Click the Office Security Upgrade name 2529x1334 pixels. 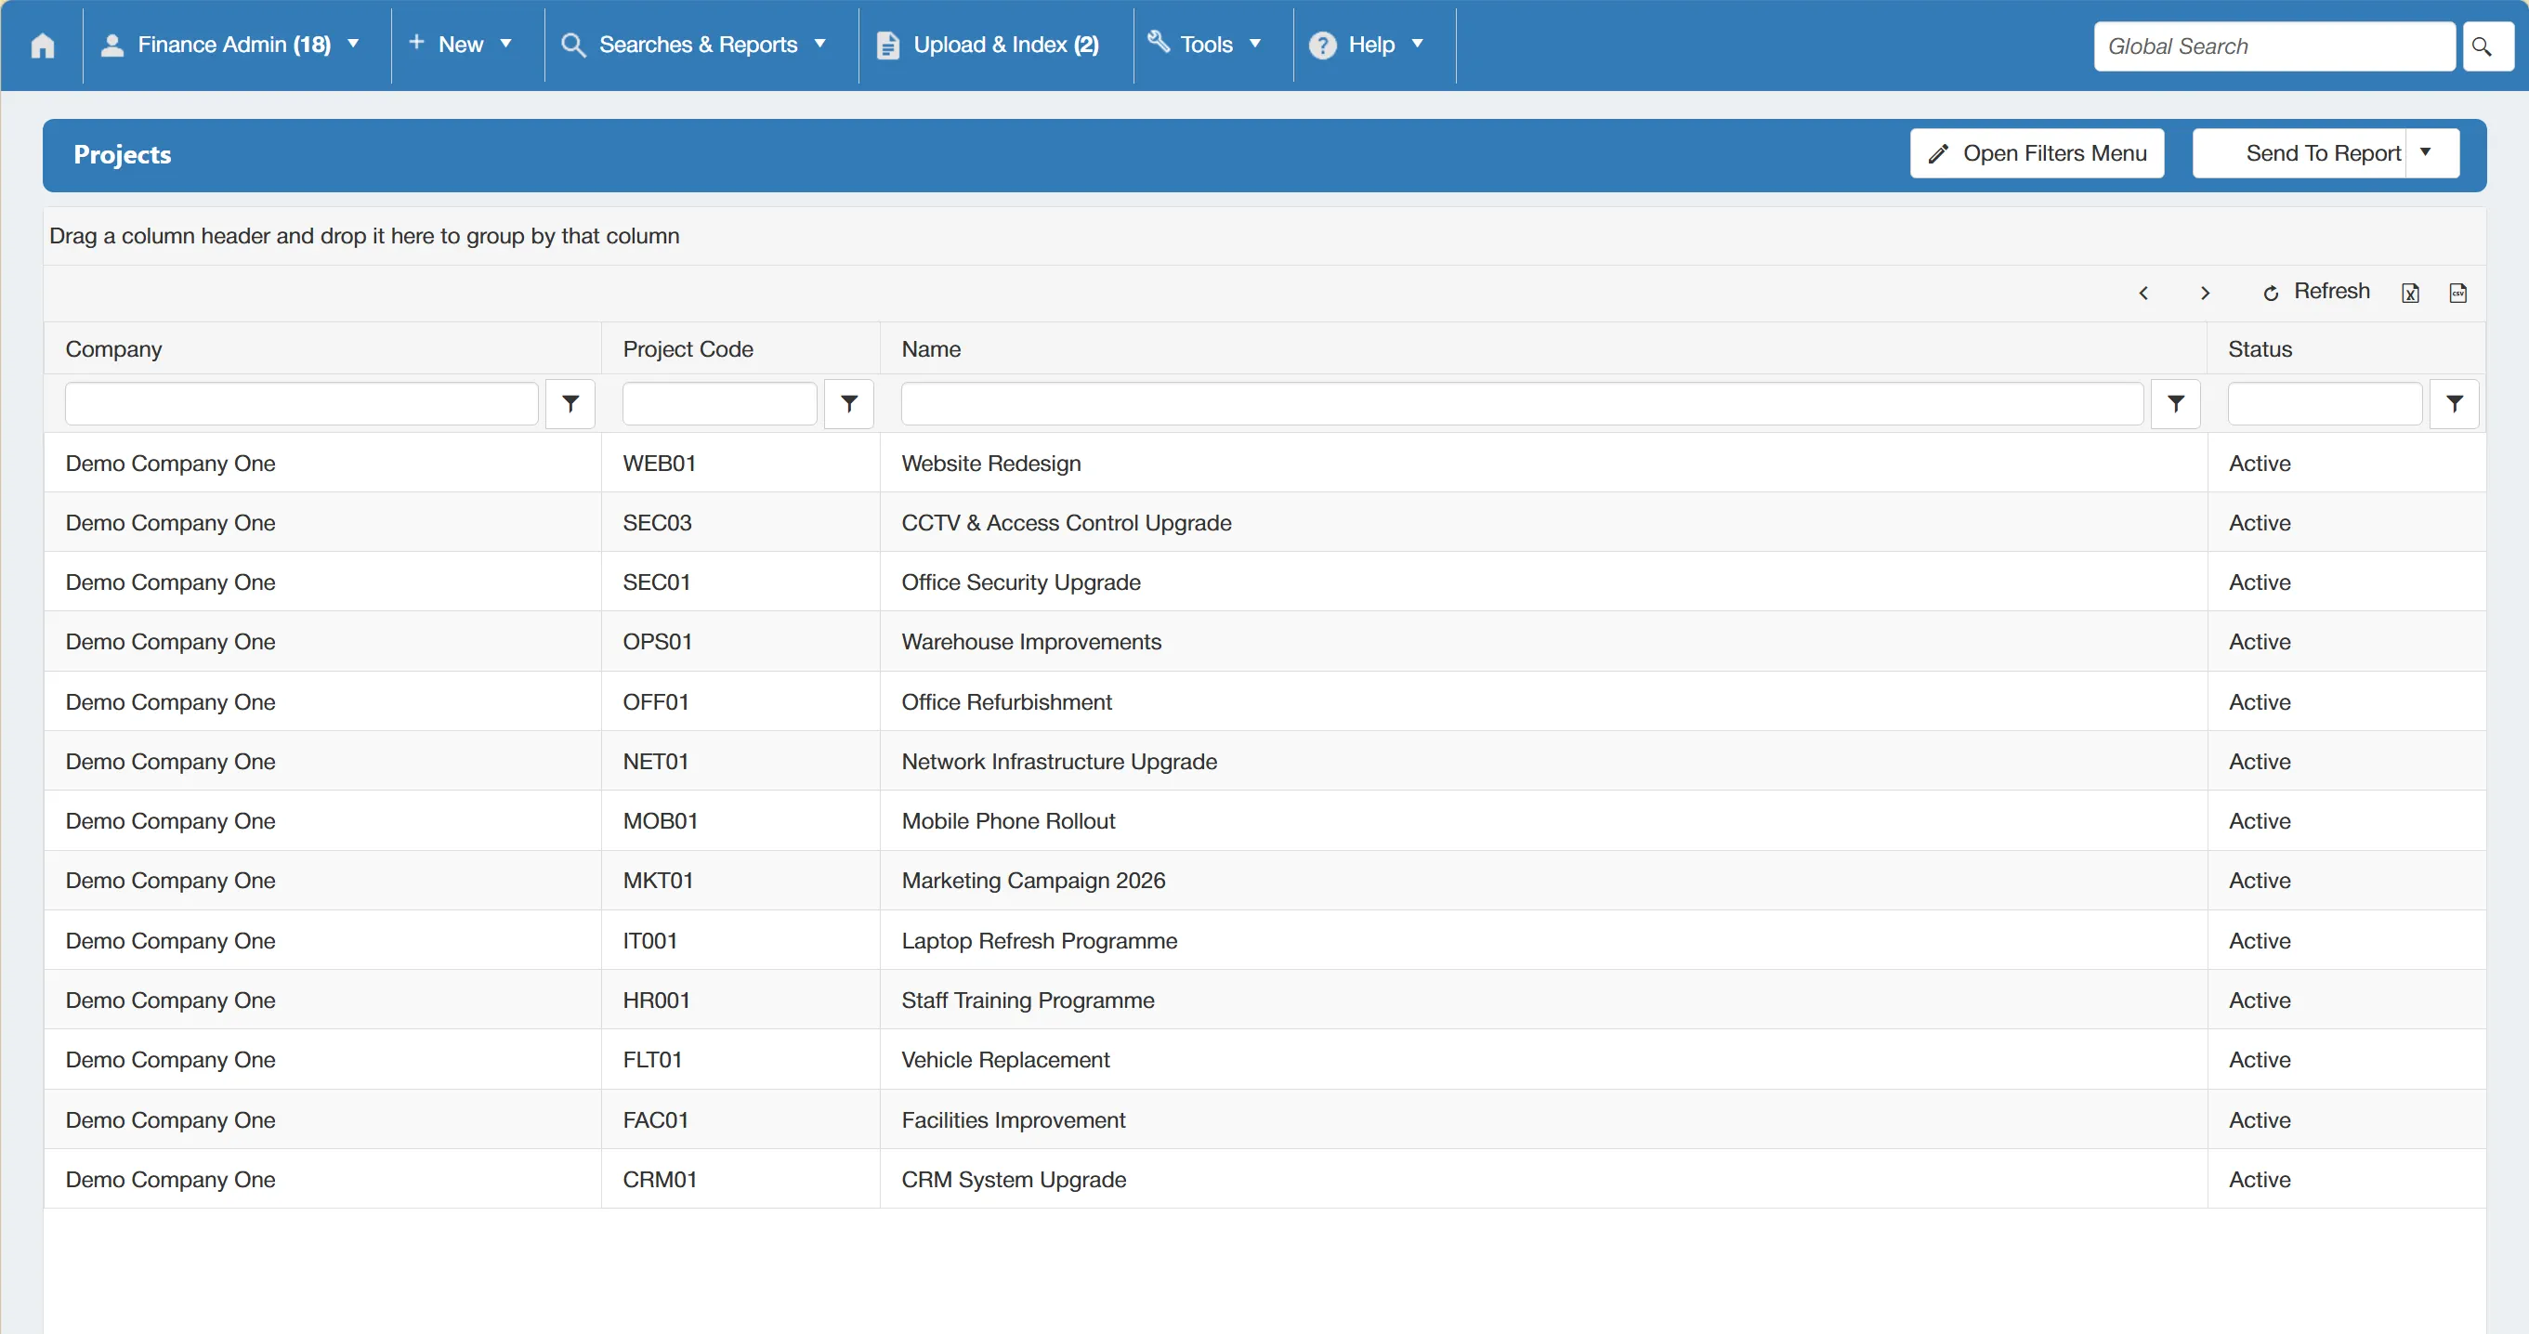point(1021,583)
